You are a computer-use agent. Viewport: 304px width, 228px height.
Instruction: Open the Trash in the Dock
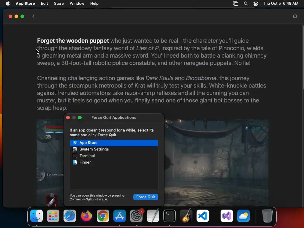click(x=267, y=216)
